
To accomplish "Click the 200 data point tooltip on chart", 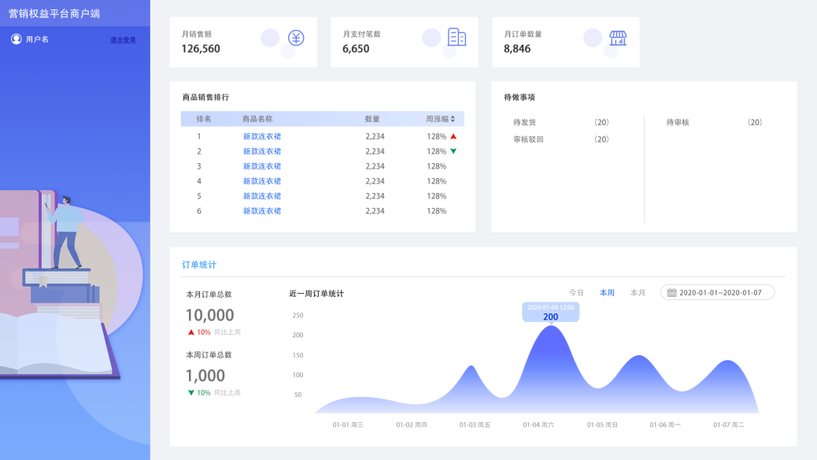I will pyautogui.click(x=550, y=313).
